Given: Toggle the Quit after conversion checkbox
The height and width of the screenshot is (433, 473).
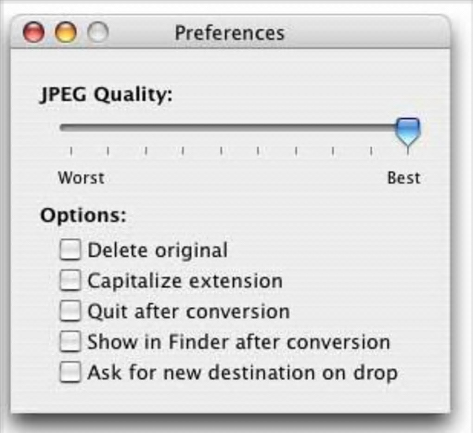Looking at the screenshot, I should click(x=70, y=311).
